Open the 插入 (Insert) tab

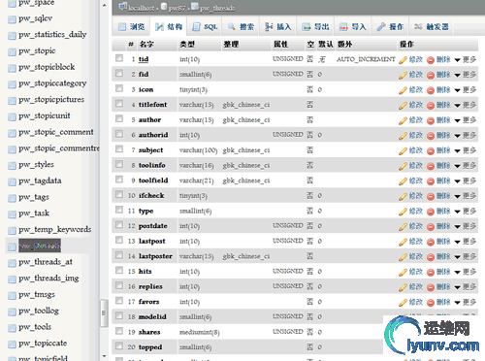(278, 27)
